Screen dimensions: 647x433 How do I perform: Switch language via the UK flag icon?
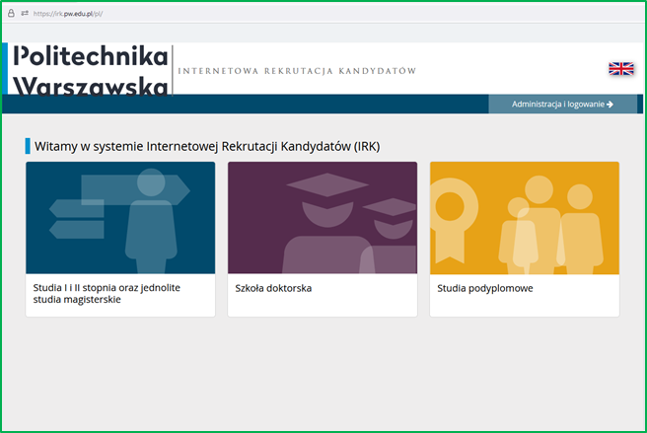pos(621,68)
